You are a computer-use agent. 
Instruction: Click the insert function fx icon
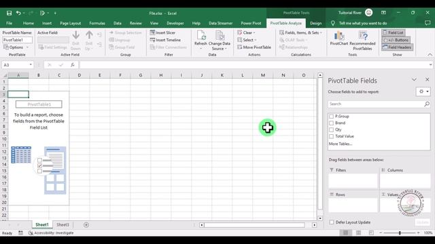[x=73, y=65]
